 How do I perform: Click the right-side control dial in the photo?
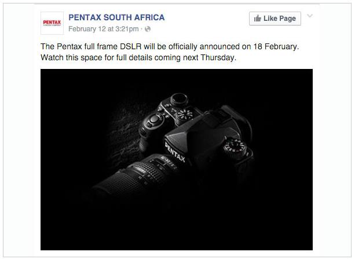235,147
